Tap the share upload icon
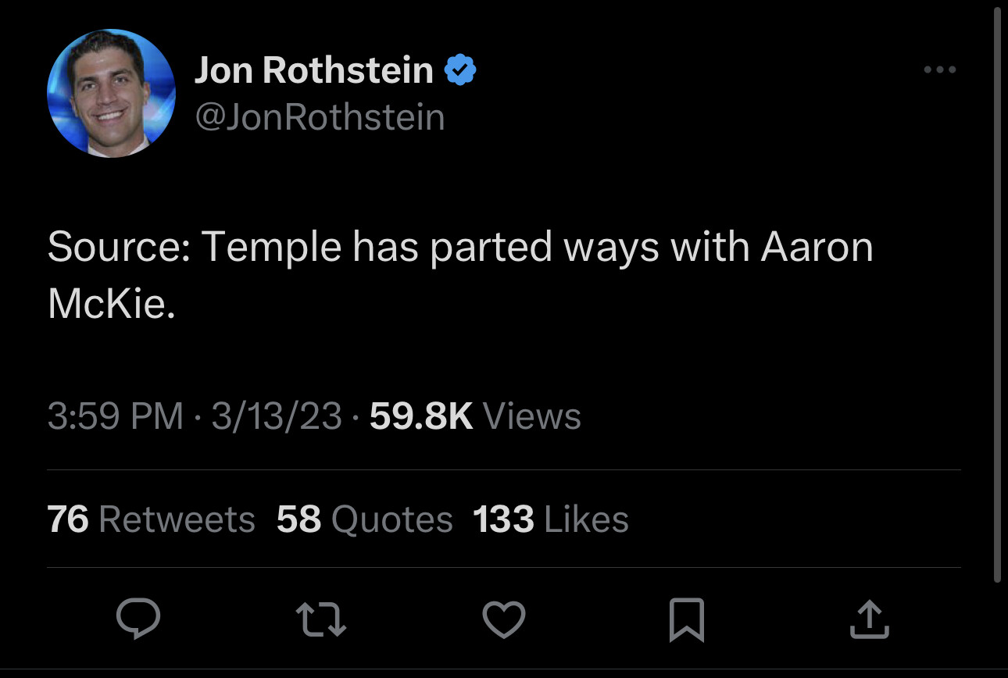Screen dimensions: 1008x678 (869, 619)
